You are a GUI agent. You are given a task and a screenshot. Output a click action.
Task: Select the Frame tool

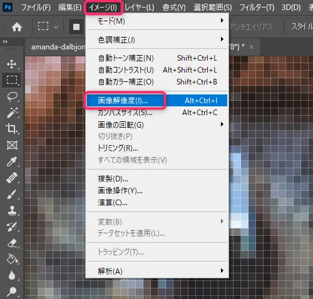[x=12, y=145]
